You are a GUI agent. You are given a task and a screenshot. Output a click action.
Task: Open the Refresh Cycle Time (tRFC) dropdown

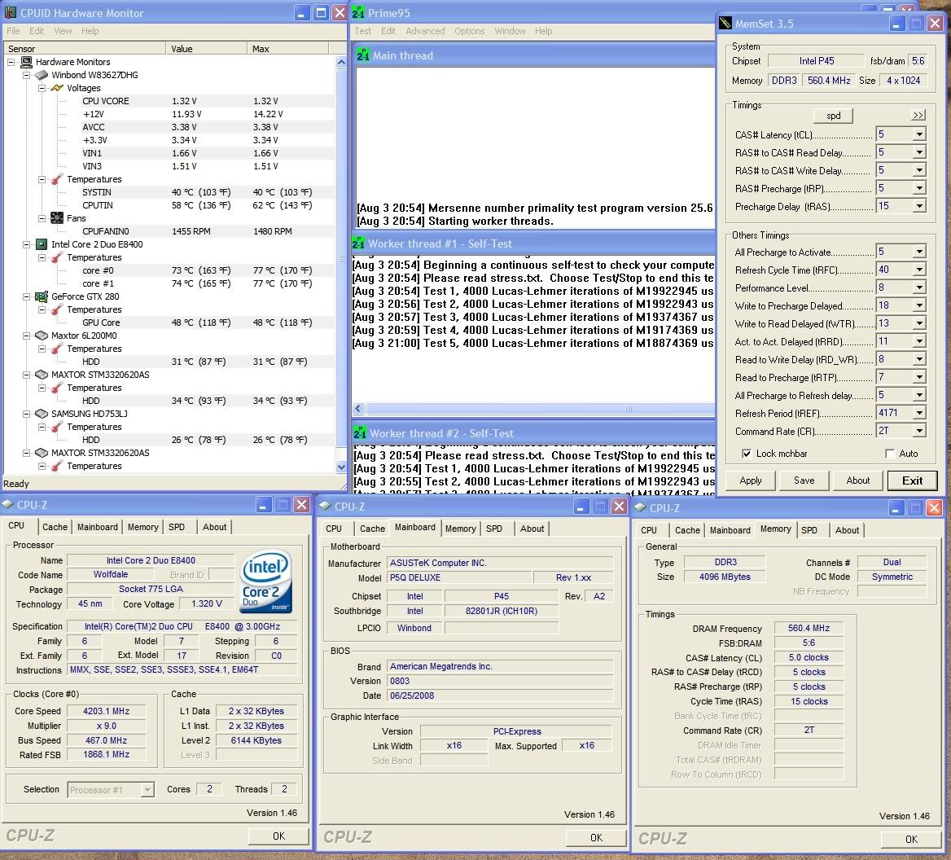(x=919, y=270)
